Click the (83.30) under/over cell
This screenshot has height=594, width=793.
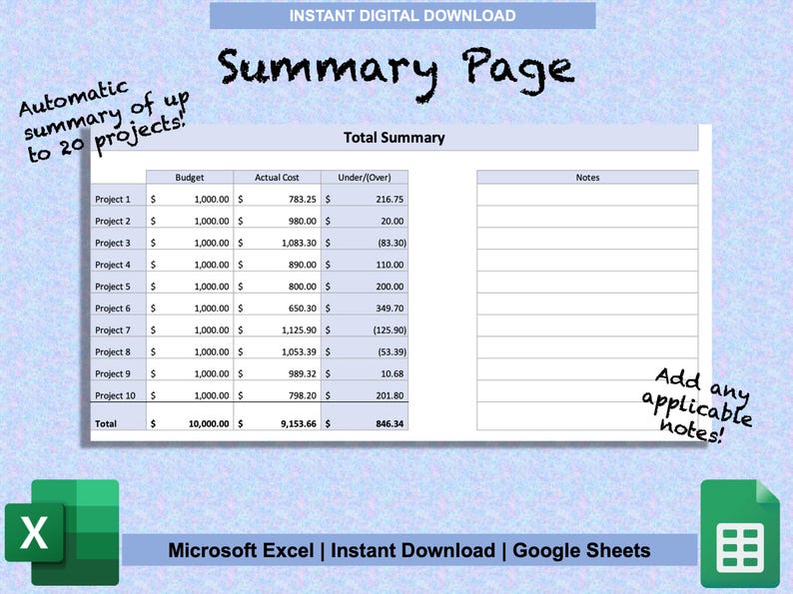(365, 240)
